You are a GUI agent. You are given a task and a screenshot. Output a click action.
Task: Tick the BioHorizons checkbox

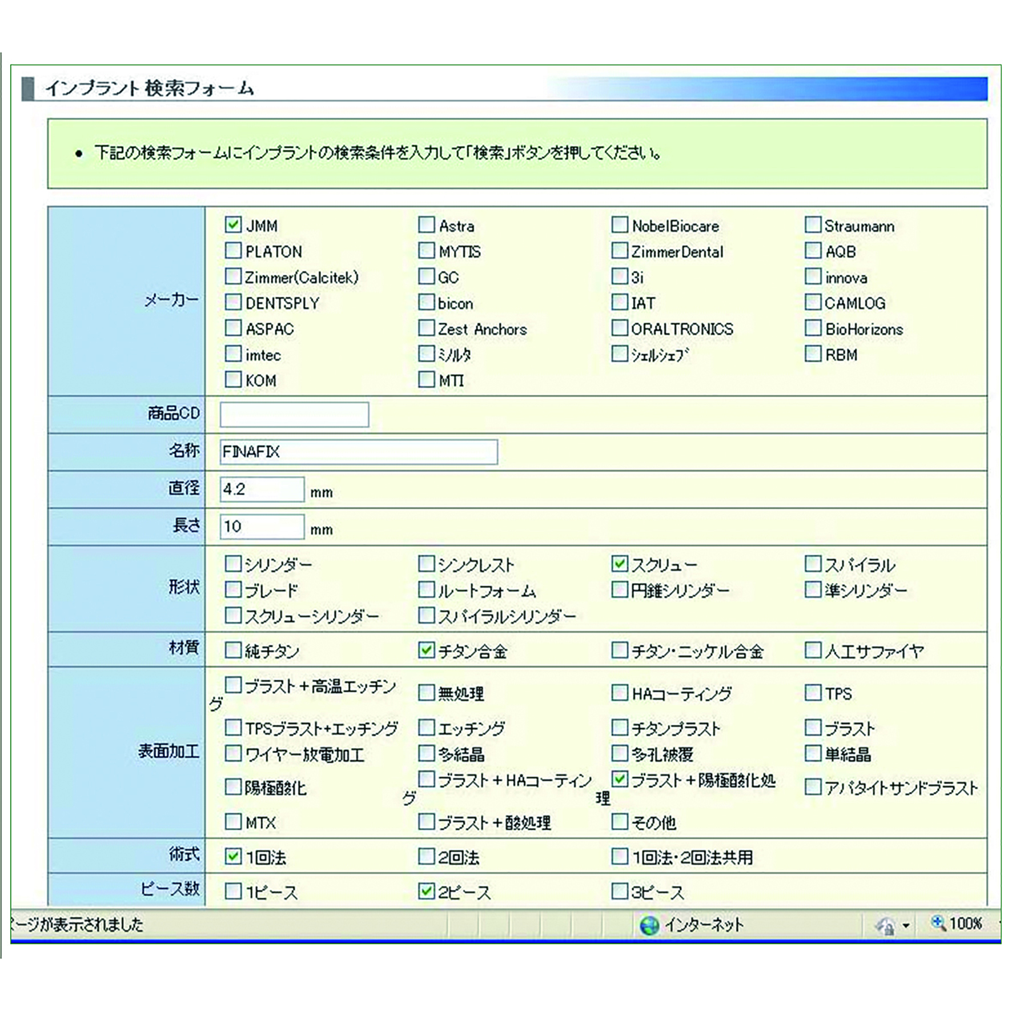point(813,328)
